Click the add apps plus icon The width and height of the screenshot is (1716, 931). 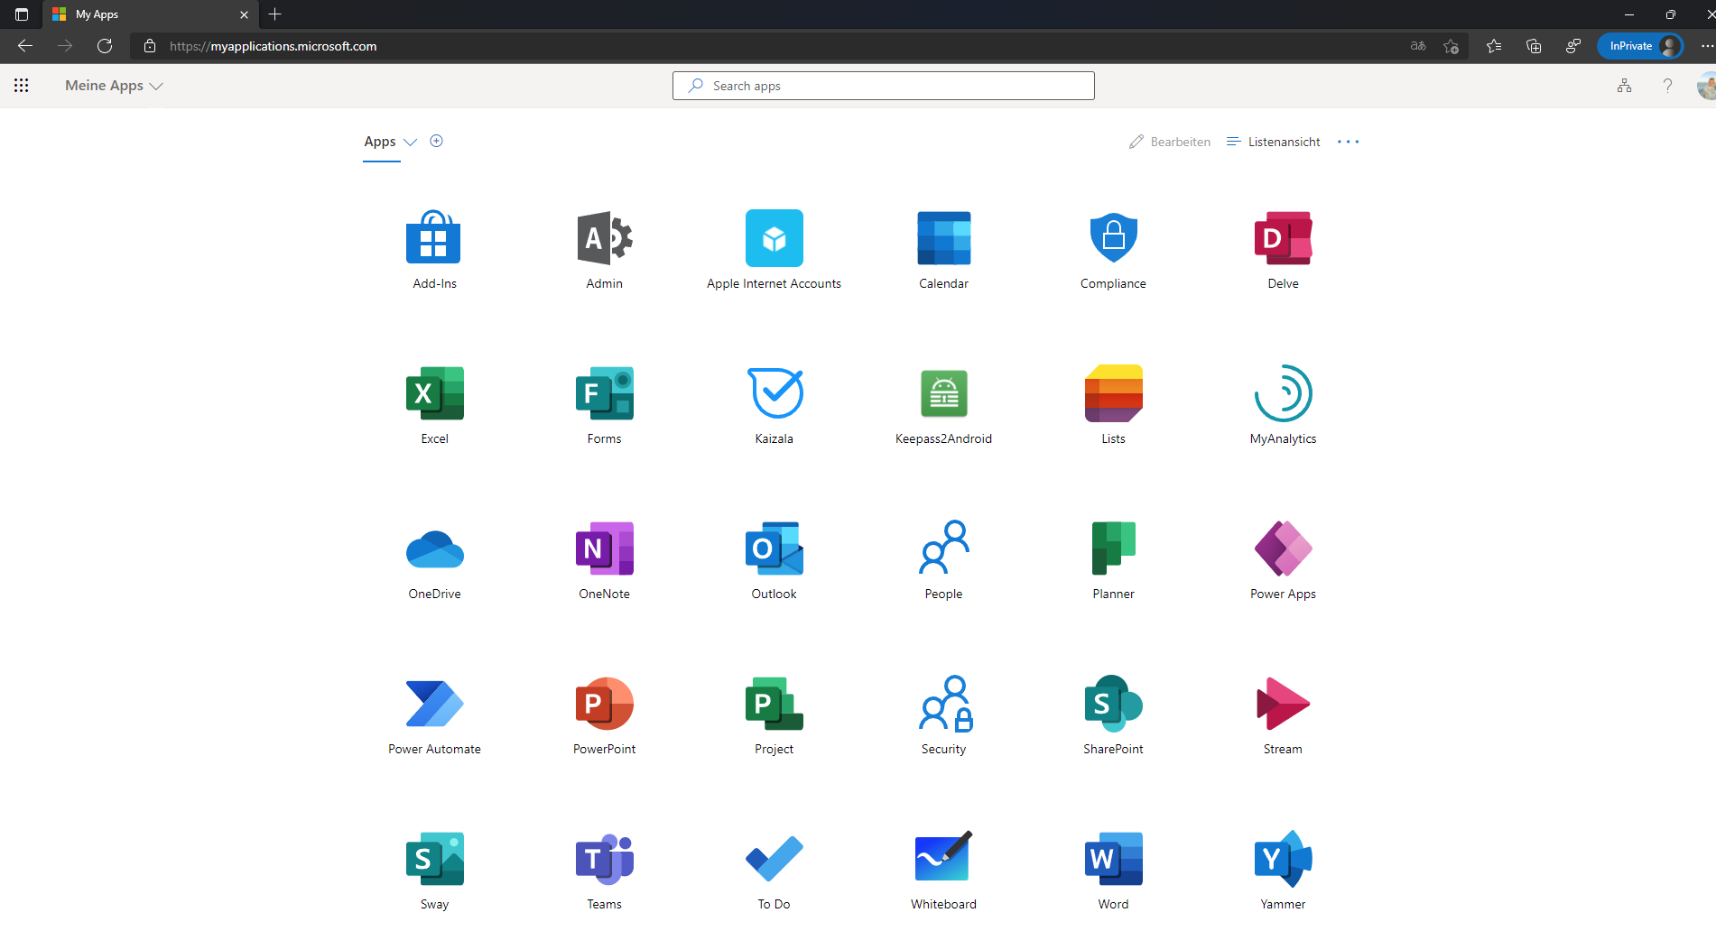436,141
